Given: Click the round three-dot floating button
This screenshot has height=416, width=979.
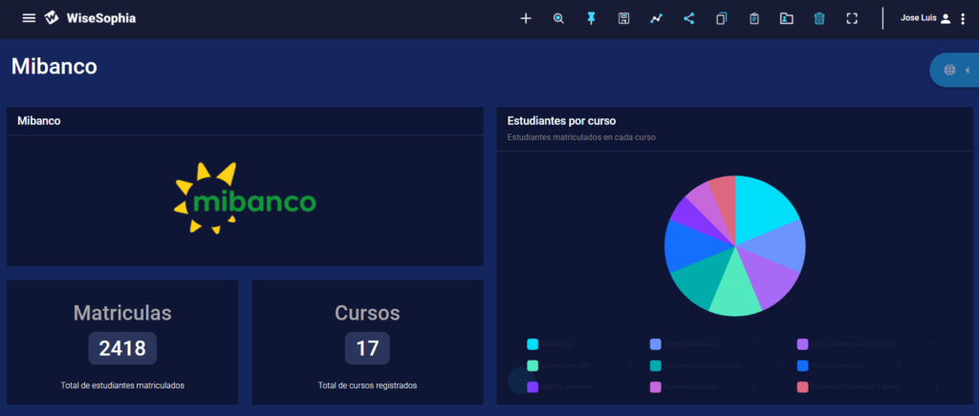Looking at the screenshot, I should [521, 380].
